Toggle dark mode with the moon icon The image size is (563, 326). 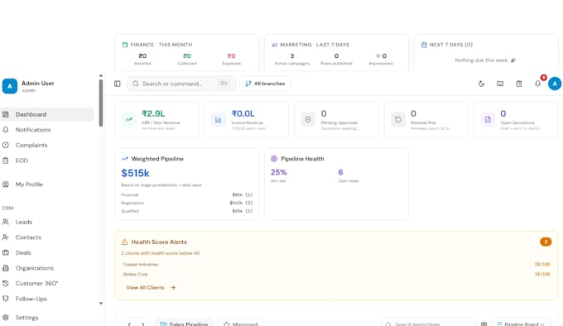(x=481, y=84)
